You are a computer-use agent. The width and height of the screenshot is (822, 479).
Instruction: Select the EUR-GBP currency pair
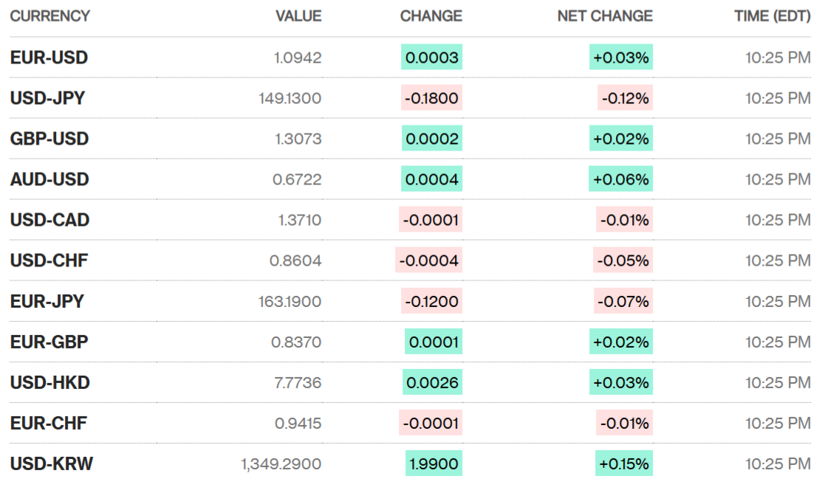[x=49, y=342]
